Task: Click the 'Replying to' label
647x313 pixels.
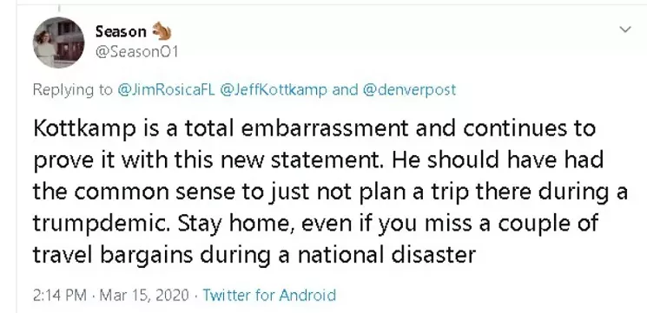Action: coord(73,90)
